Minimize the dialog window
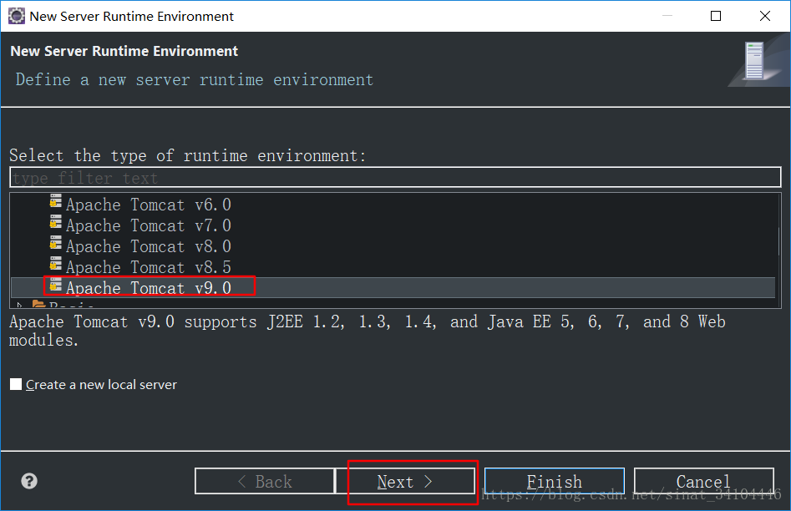This screenshot has width=791, height=511. (667, 16)
